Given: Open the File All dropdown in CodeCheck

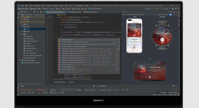Looking at the screenshot, I should click(x=151, y=90).
